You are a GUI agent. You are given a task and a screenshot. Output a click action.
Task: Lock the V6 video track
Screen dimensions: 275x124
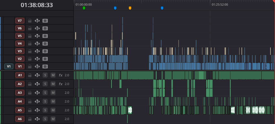pos(30,28)
